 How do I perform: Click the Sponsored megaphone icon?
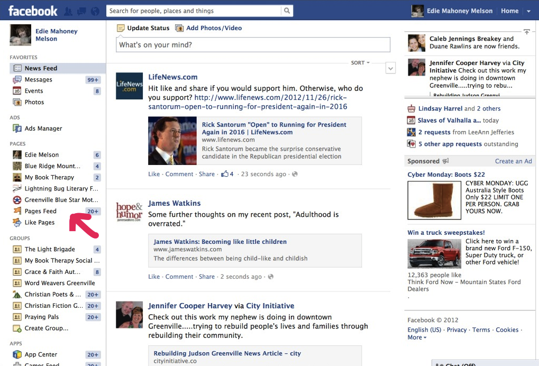tap(445, 161)
